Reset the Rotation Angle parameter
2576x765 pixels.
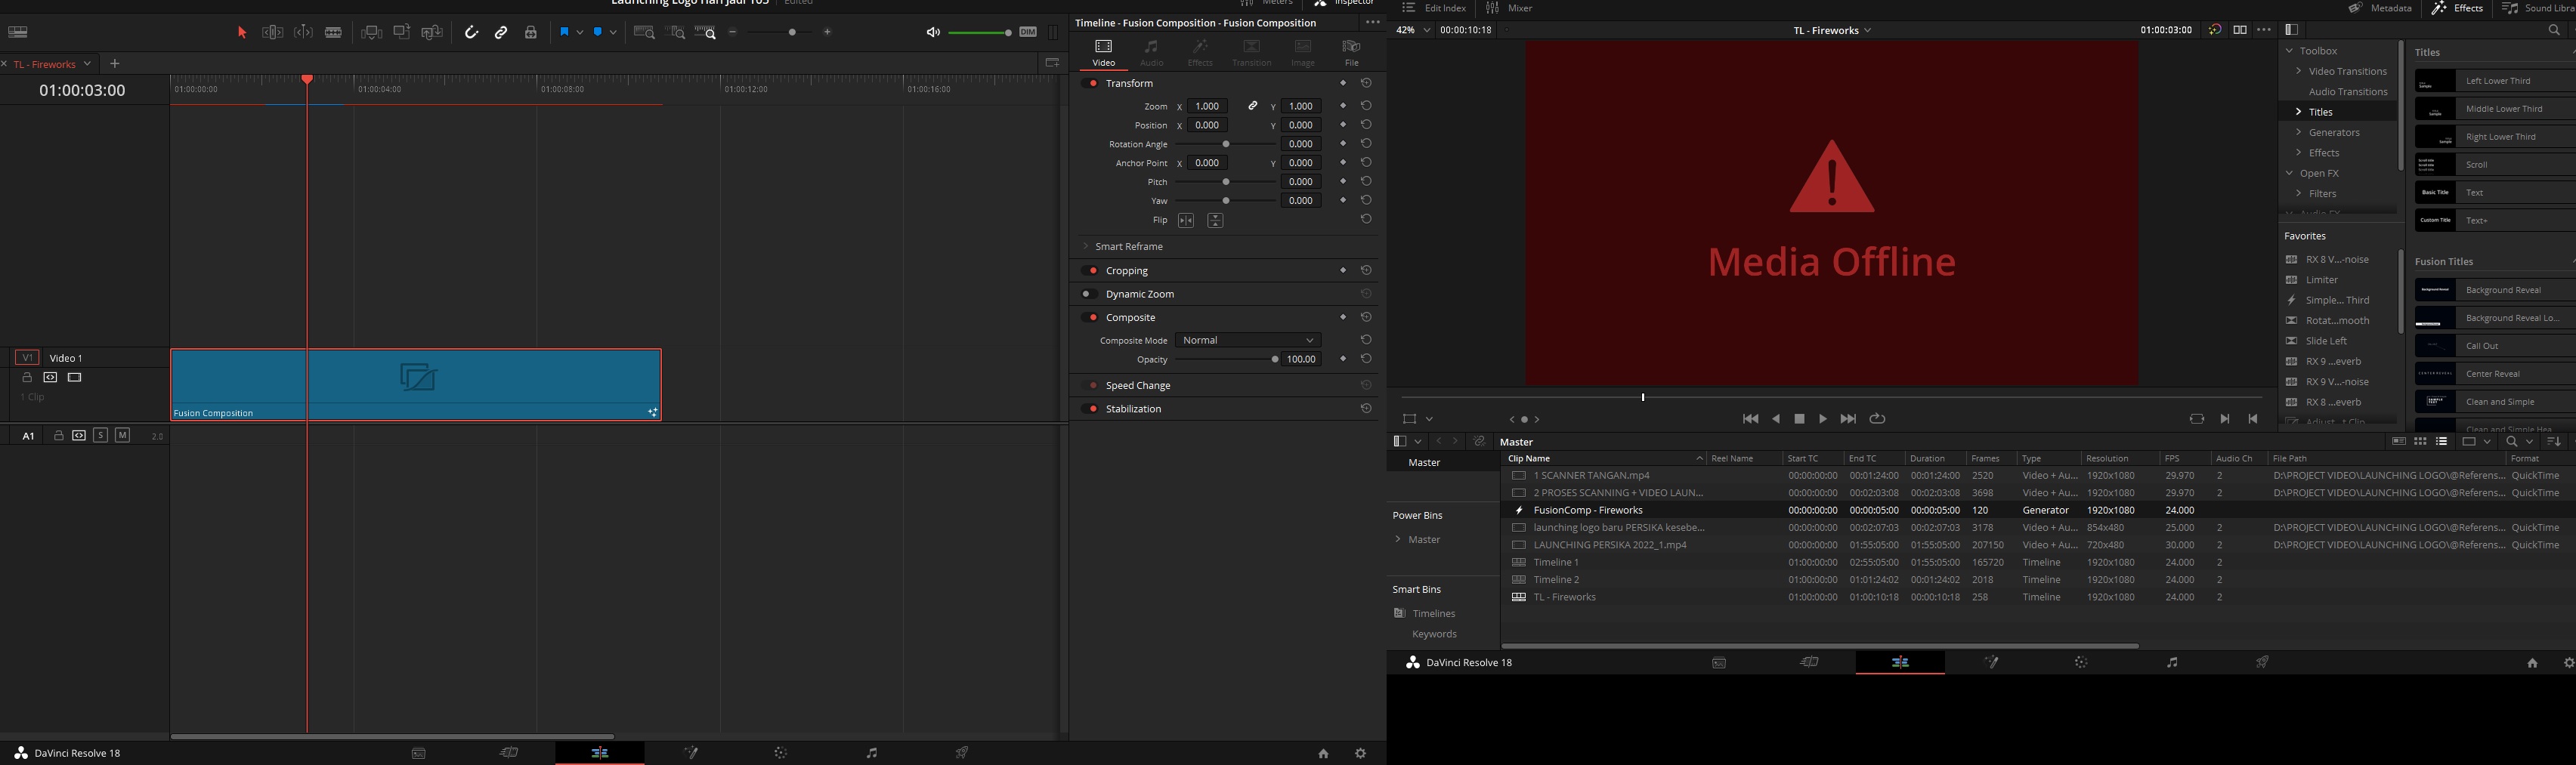click(1366, 144)
